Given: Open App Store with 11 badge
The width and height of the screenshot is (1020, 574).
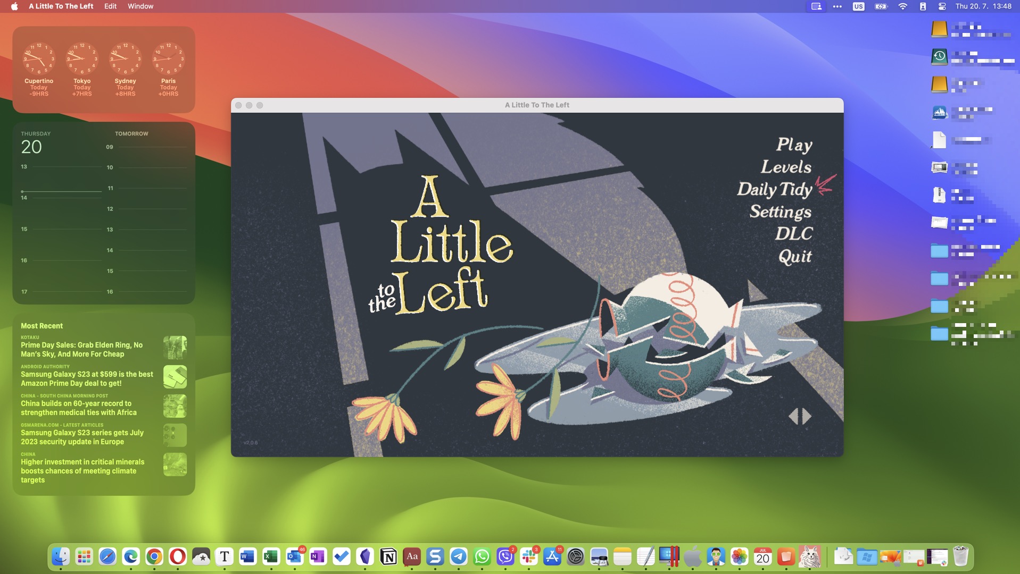Looking at the screenshot, I should pyautogui.click(x=552, y=556).
